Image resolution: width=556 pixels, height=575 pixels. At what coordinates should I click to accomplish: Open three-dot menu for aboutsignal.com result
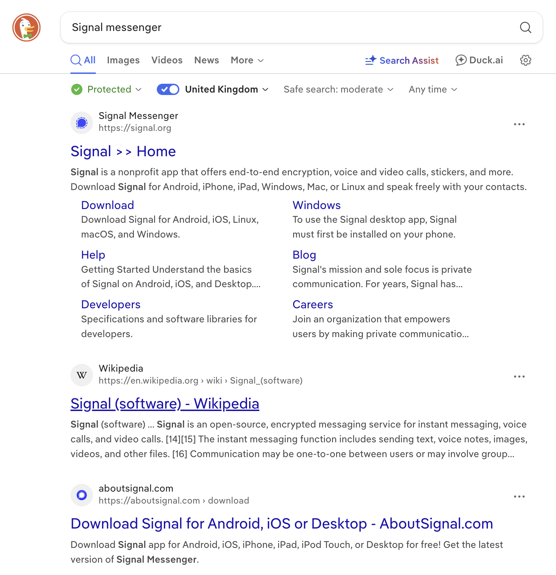pos(519,497)
